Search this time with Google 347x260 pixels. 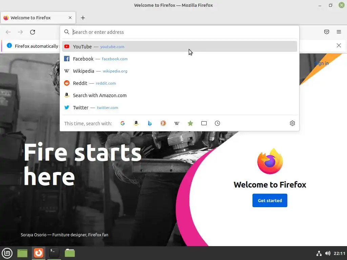[123, 123]
